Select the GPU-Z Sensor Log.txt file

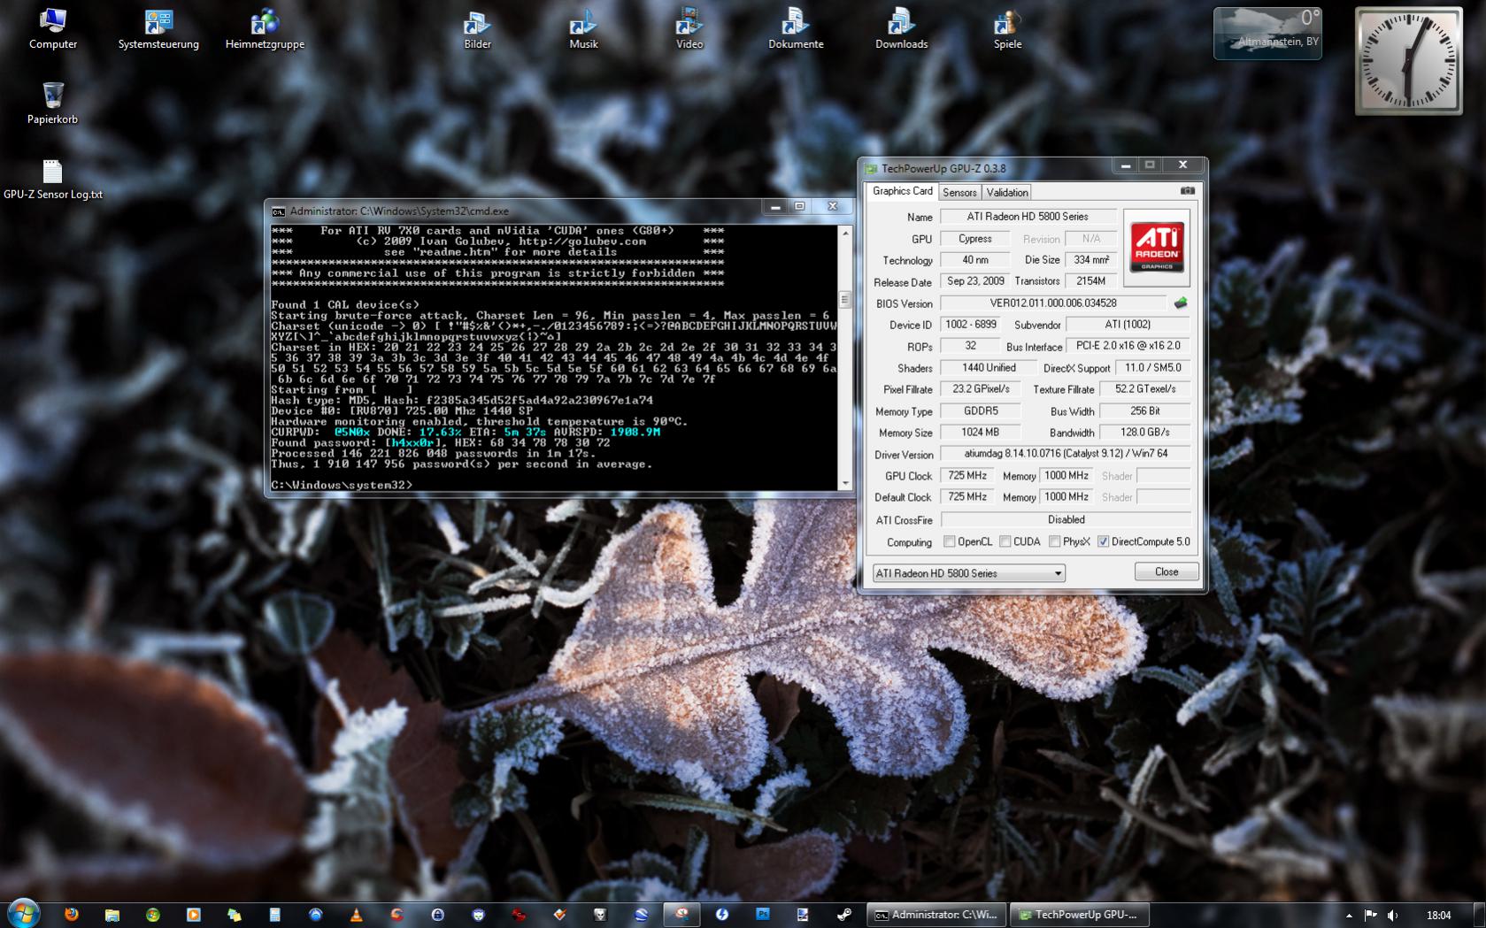pos(53,179)
